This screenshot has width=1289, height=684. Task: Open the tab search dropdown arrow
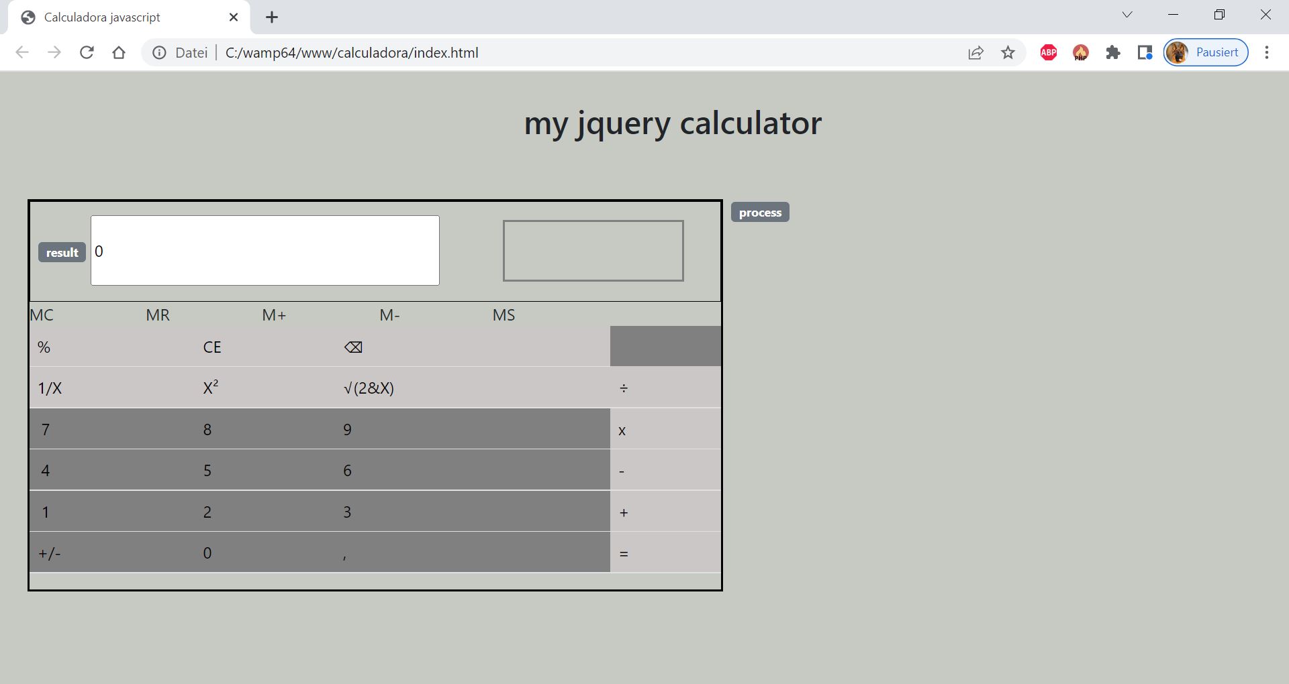[1127, 15]
